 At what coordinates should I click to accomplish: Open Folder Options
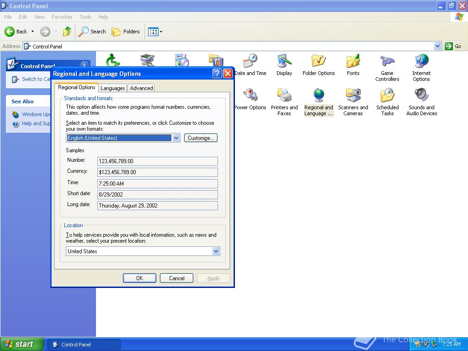click(x=319, y=62)
